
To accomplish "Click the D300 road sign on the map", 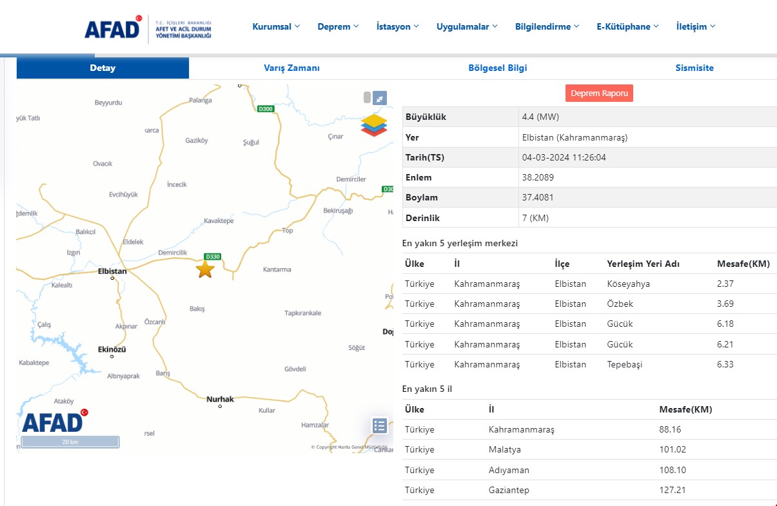I will pyautogui.click(x=266, y=109).
